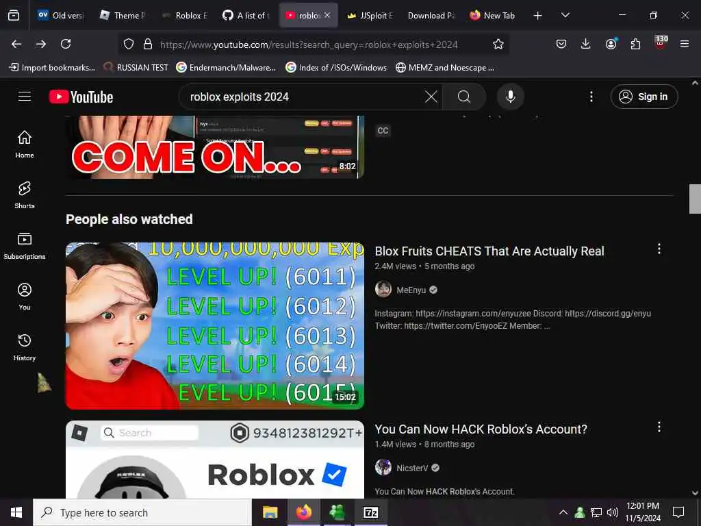This screenshot has height=526, width=701.
Task: Open You in YouTube sidebar
Action: (x=25, y=296)
